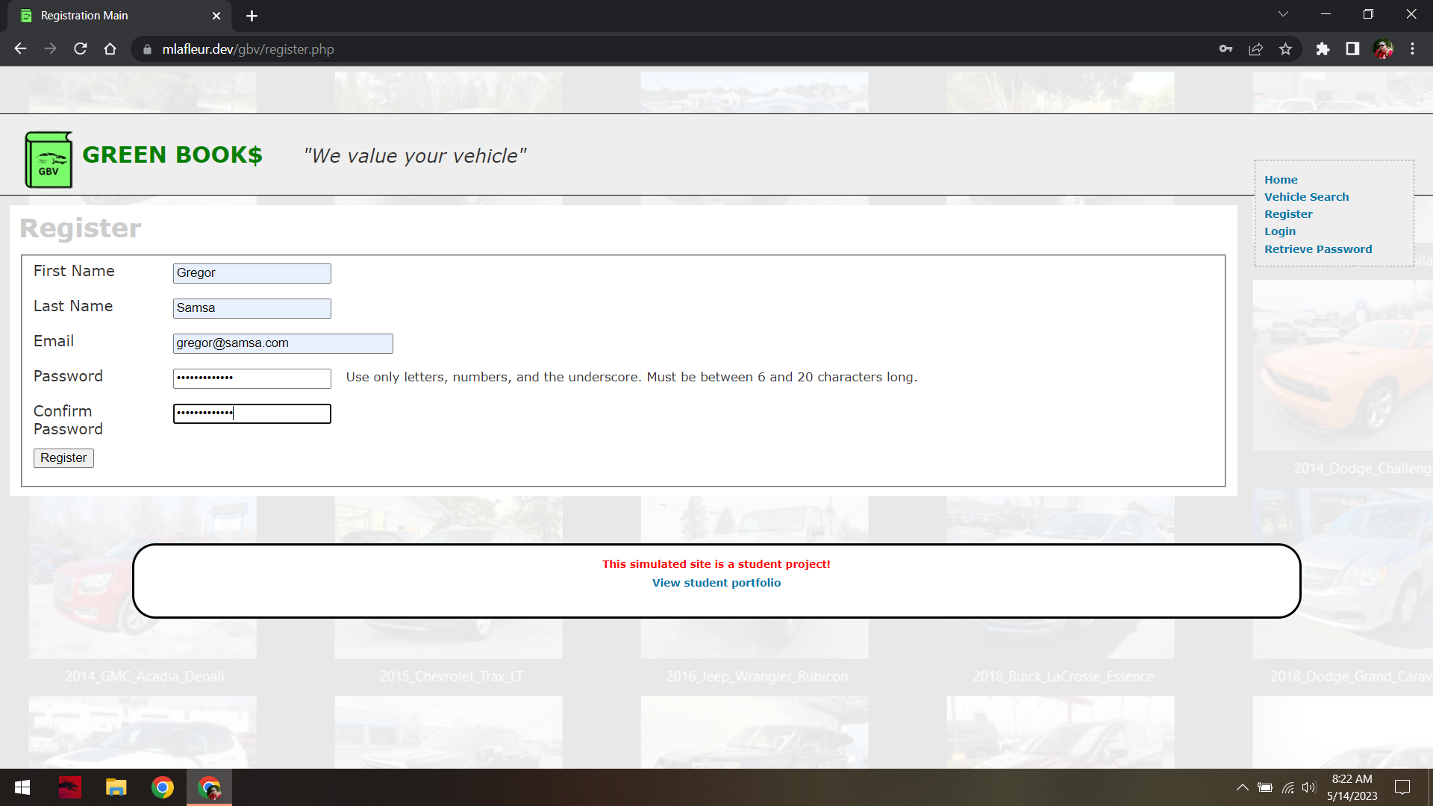Click the share page icon

pos(1255,49)
